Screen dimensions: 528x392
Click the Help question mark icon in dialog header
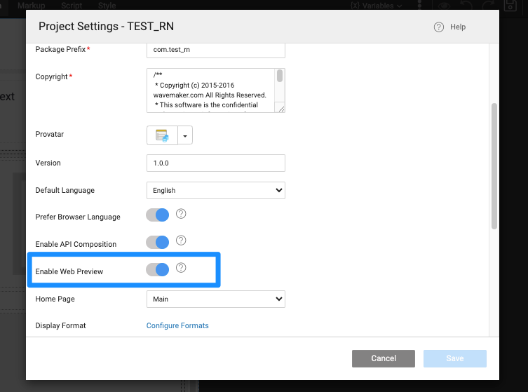[439, 27]
